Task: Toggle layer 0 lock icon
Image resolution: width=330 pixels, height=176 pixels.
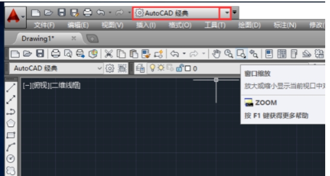Action: [x=179, y=68]
